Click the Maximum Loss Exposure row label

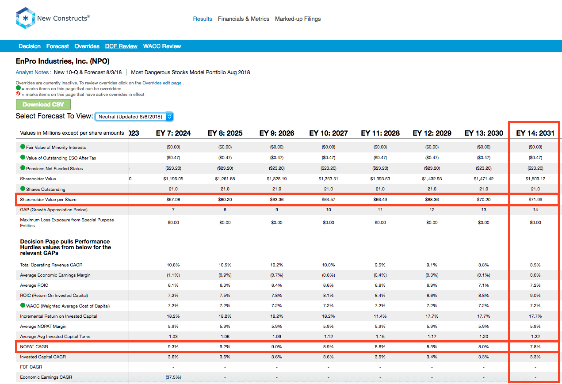[x=67, y=223]
